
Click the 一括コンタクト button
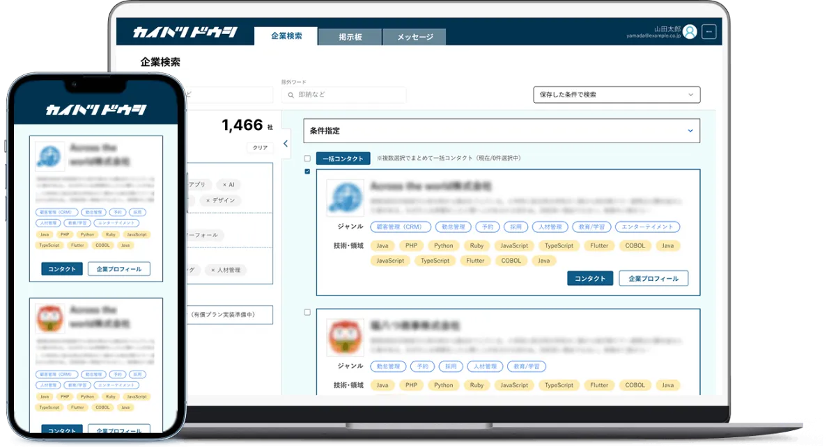(343, 159)
